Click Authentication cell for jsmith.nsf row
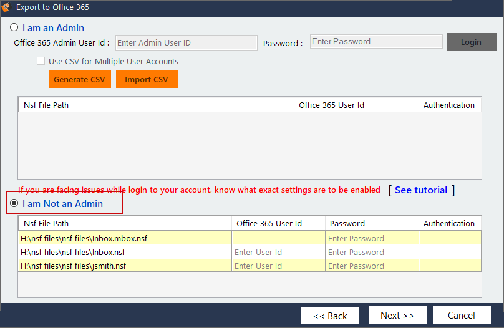 450,266
